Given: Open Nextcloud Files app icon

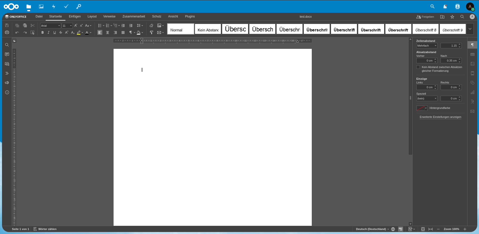Looking at the screenshot, I should pyautogui.click(x=29, y=7).
